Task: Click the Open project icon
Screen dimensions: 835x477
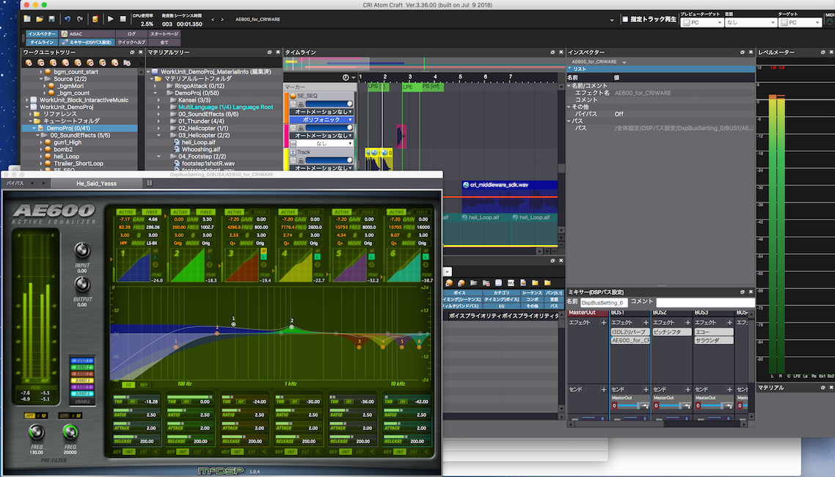Action: coord(39,19)
